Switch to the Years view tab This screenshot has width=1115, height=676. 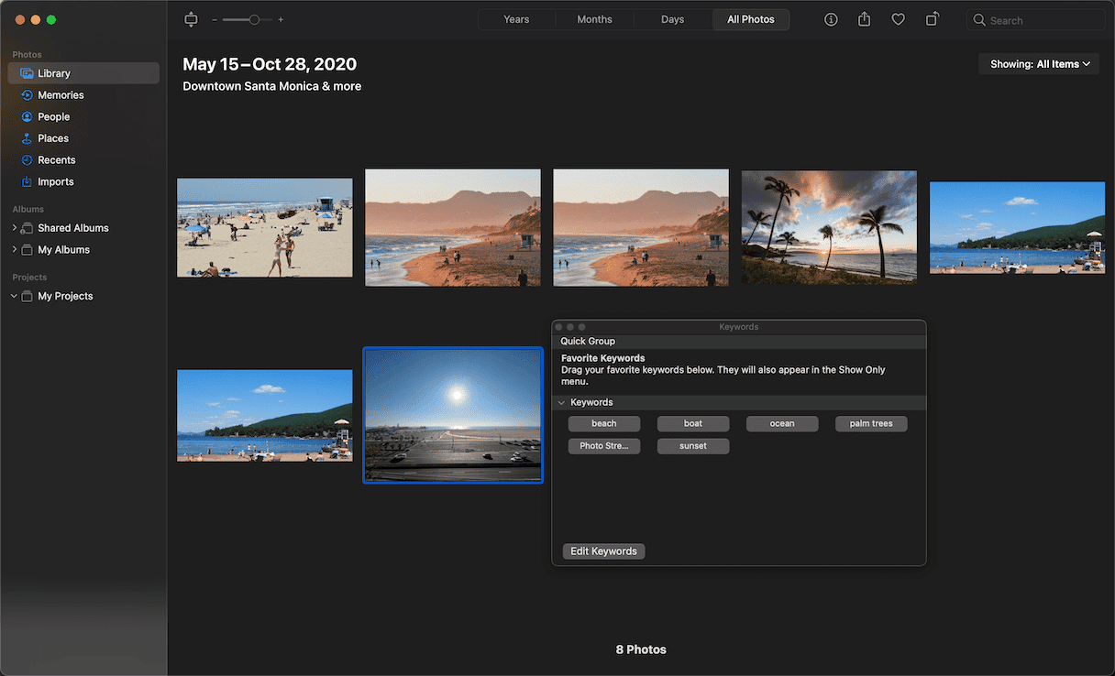516,19
